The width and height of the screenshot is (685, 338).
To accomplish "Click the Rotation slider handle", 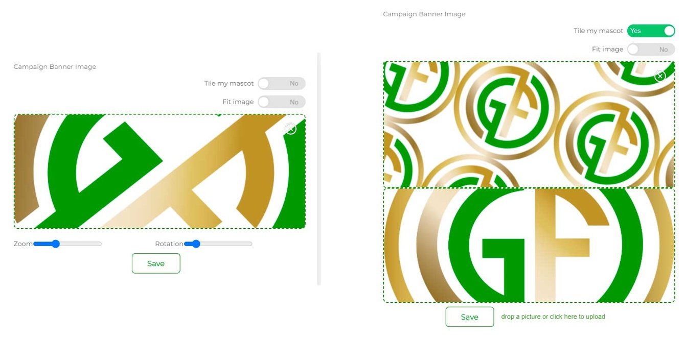I will 196,244.
